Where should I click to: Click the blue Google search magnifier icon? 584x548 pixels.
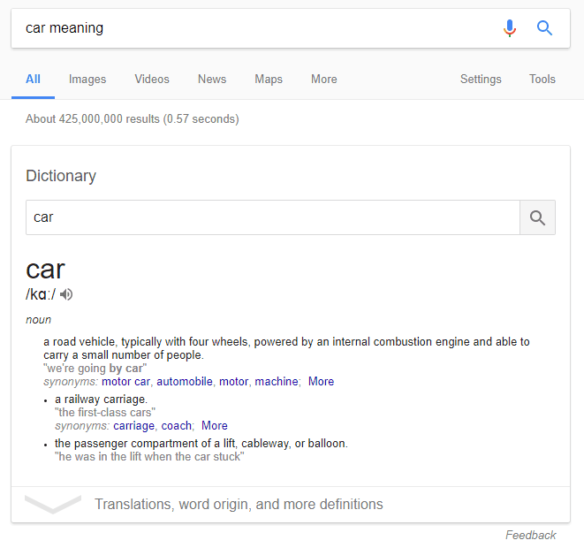click(x=545, y=28)
